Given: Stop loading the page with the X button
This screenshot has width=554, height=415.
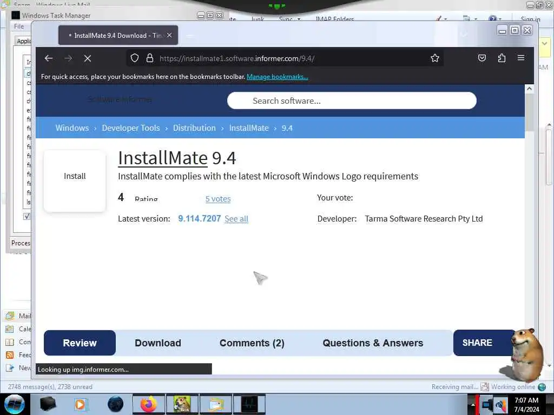Looking at the screenshot, I should [88, 58].
